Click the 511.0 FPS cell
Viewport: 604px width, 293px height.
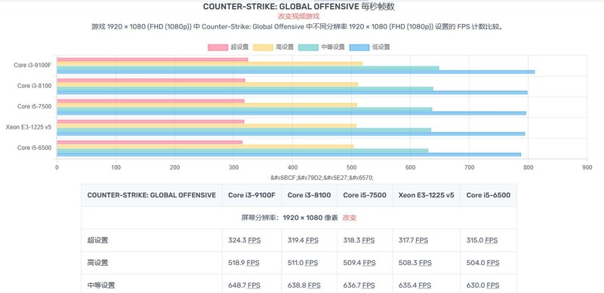[310, 263]
